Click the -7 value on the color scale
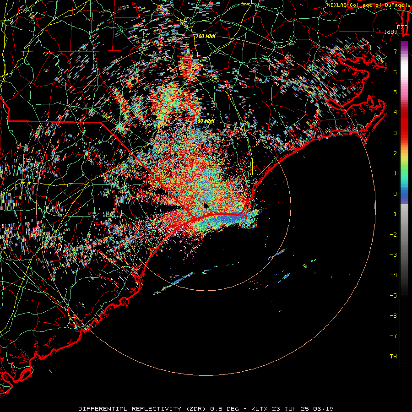 pyautogui.click(x=393, y=336)
